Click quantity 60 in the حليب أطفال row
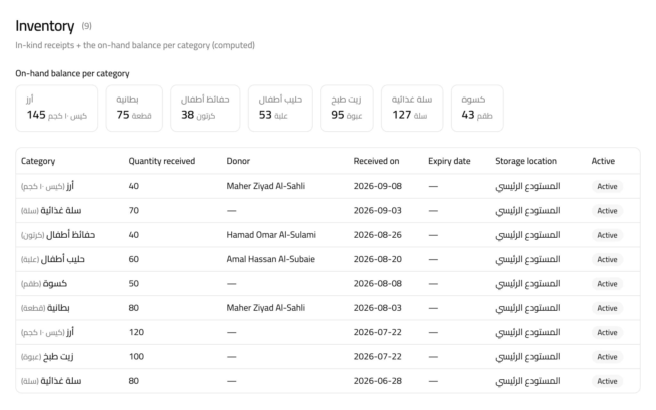 pyautogui.click(x=134, y=259)
